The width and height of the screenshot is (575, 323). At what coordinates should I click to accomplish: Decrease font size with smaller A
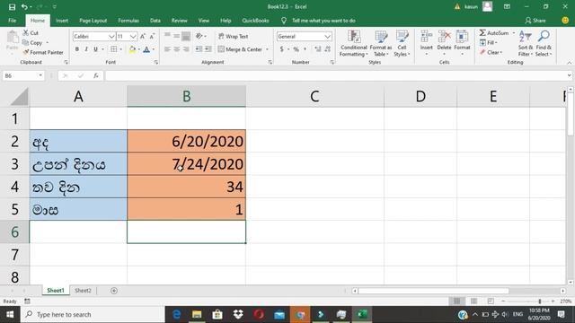[152, 36]
